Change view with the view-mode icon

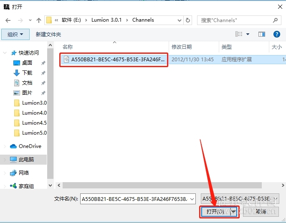[x=239, y=34]
